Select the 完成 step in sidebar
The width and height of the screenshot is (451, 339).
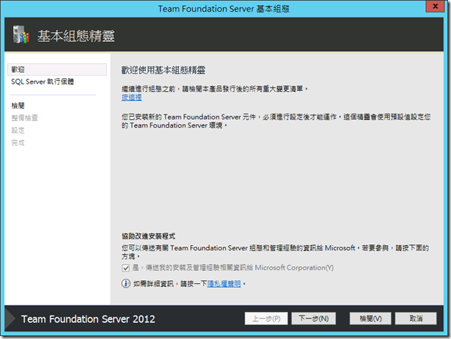18,143
